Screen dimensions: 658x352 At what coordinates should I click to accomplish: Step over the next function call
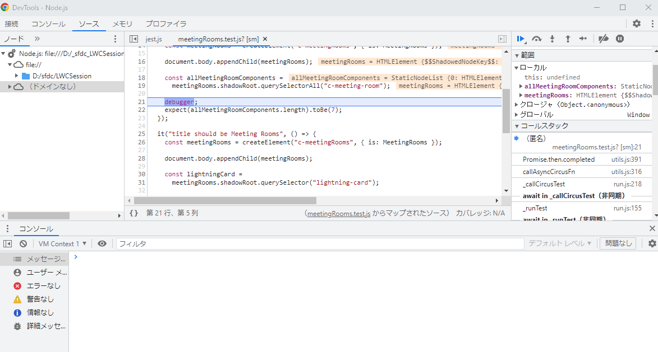tap(537, 39)
